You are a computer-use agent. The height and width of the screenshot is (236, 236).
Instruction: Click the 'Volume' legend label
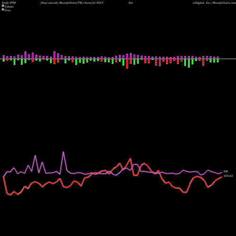point(9,7)
